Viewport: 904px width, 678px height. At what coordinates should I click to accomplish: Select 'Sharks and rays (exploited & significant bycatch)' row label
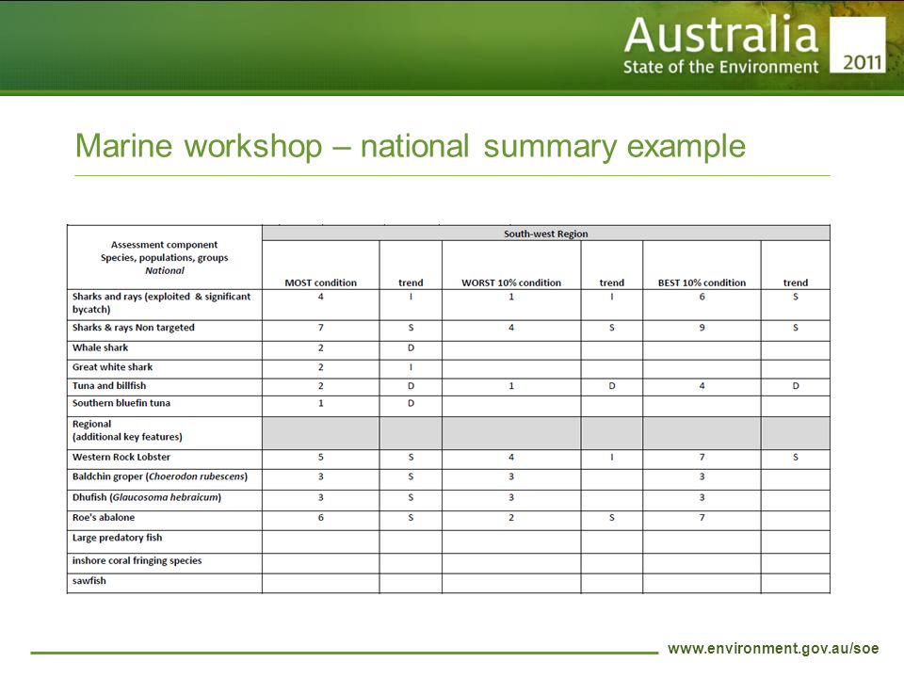tap(161, 303)
